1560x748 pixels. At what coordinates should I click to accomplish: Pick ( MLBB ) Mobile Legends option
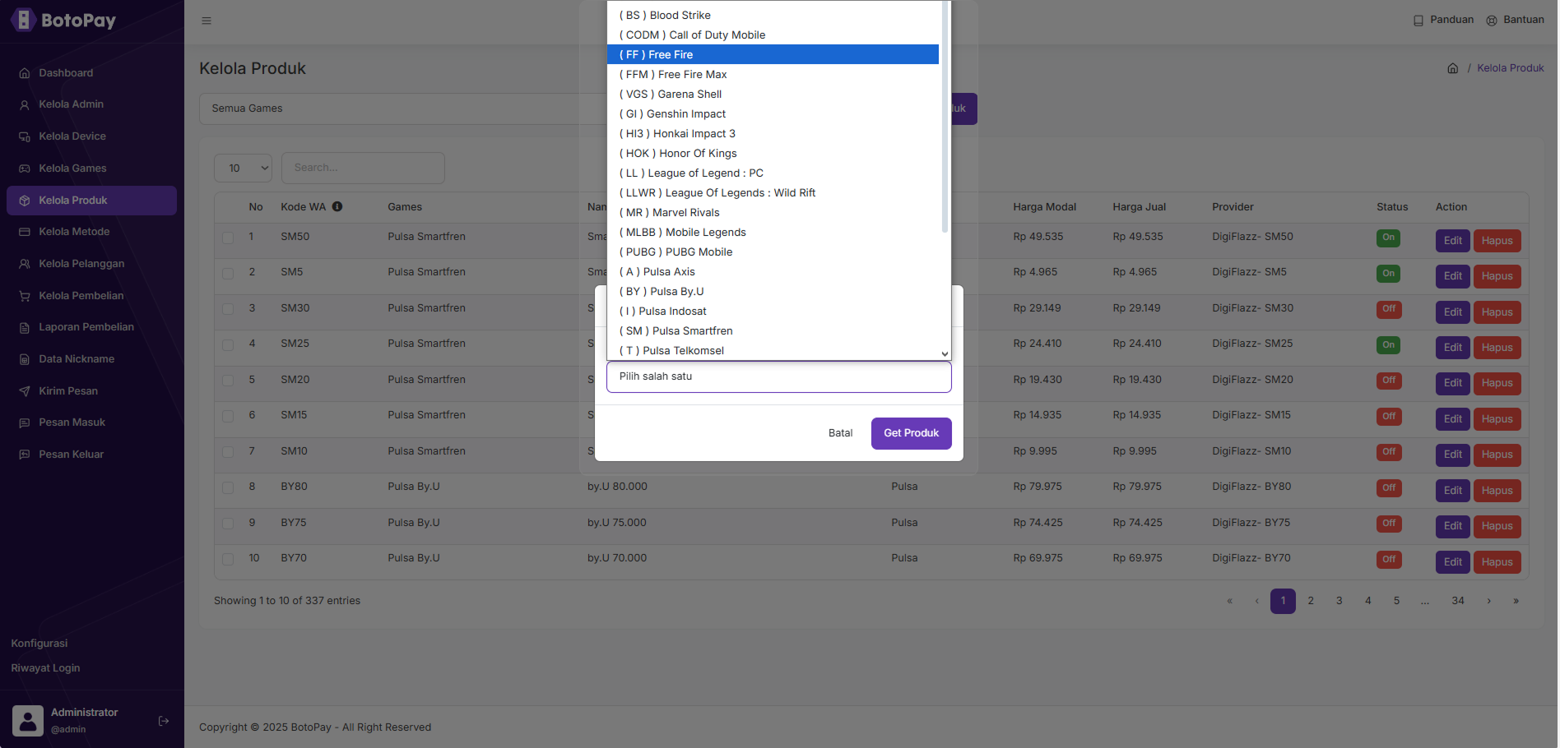pyautogui.click(x=773, y=232)
